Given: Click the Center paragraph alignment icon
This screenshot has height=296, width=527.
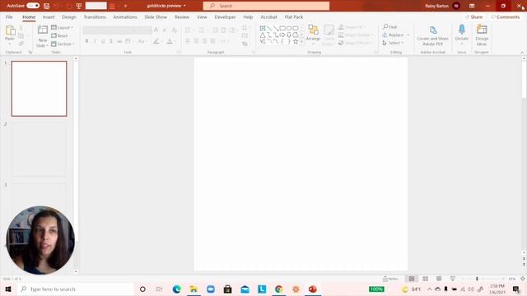Looking at the screenshot, I should tap(196, 41).
